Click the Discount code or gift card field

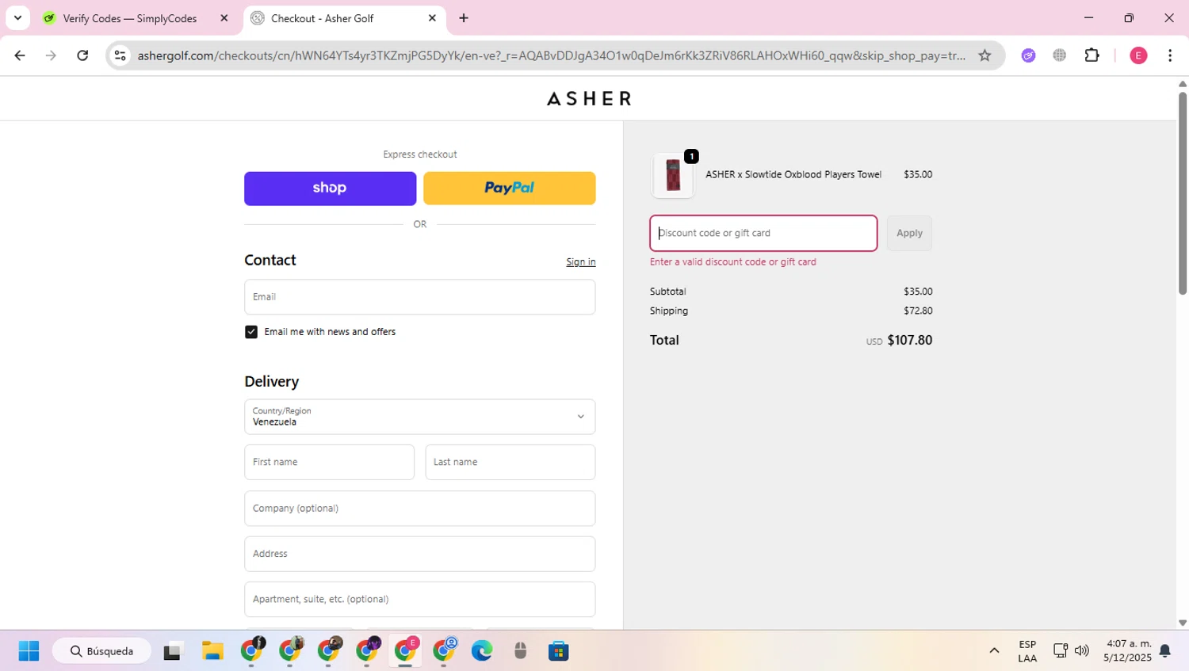(x=763, y=233)
